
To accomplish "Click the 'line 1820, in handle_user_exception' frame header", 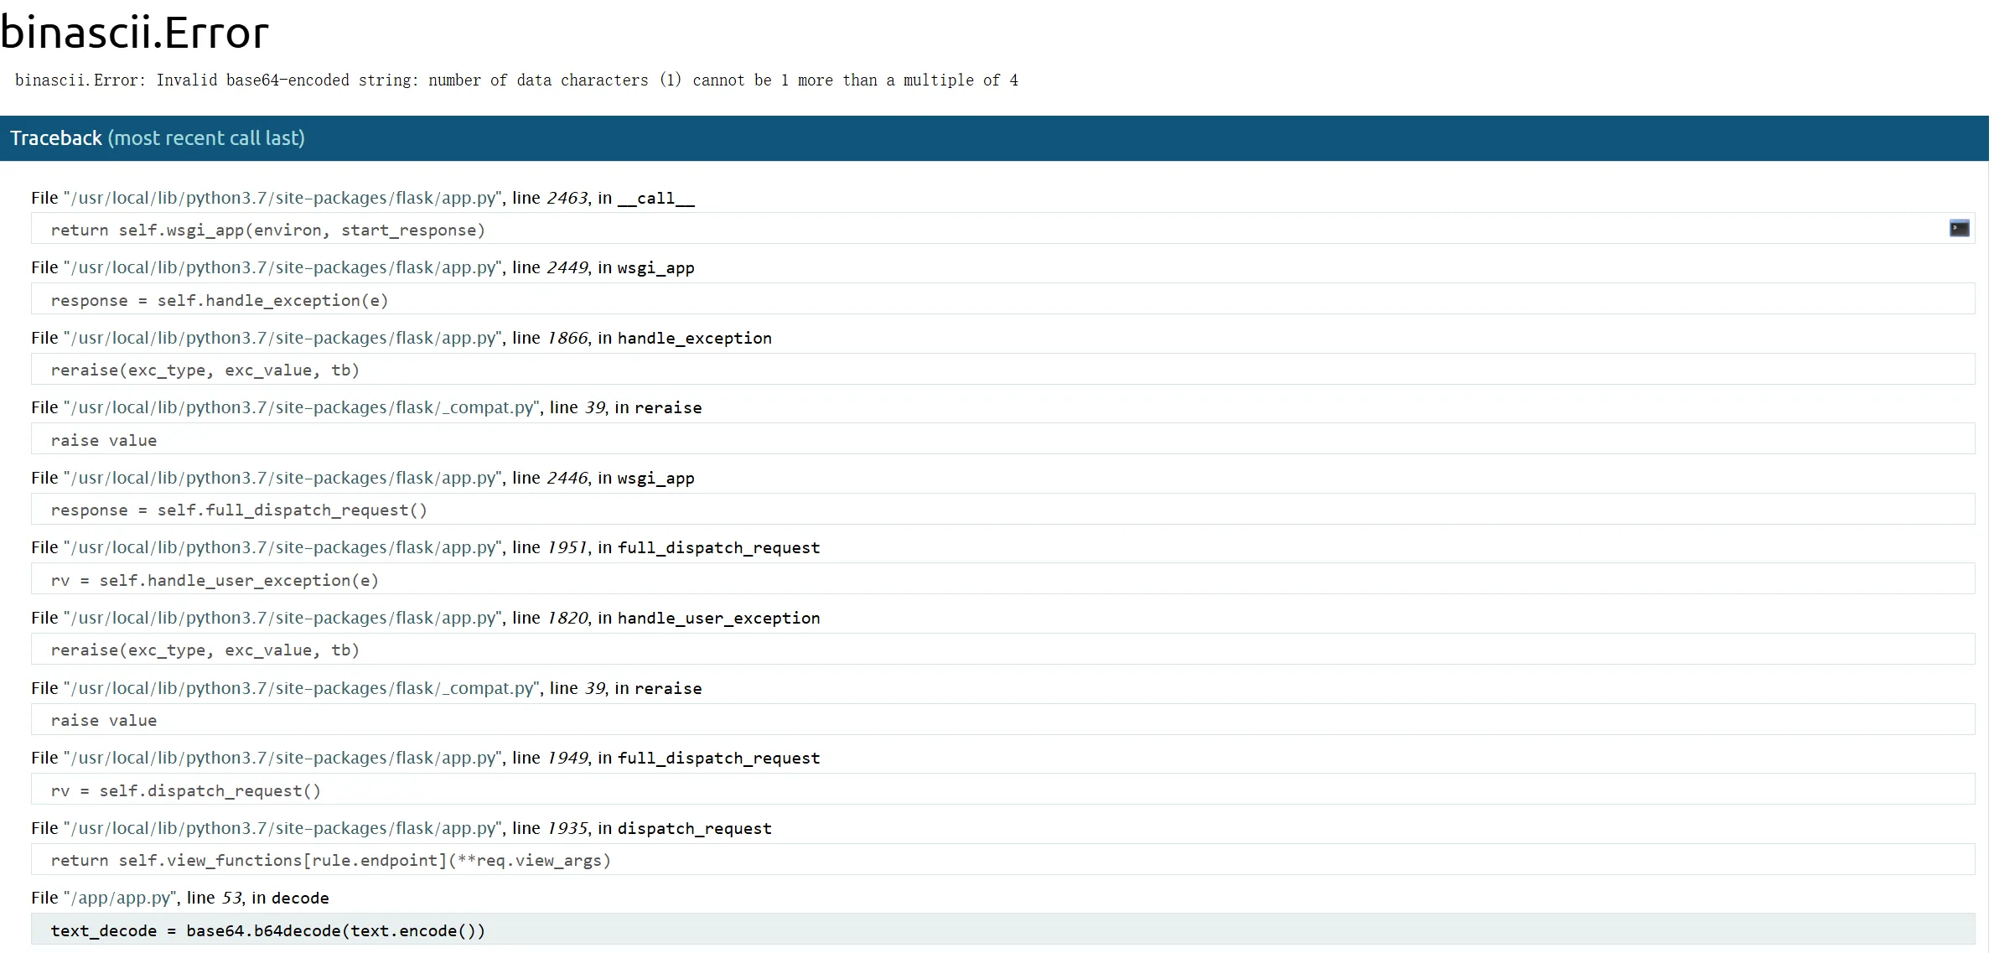I will (426, 618).
